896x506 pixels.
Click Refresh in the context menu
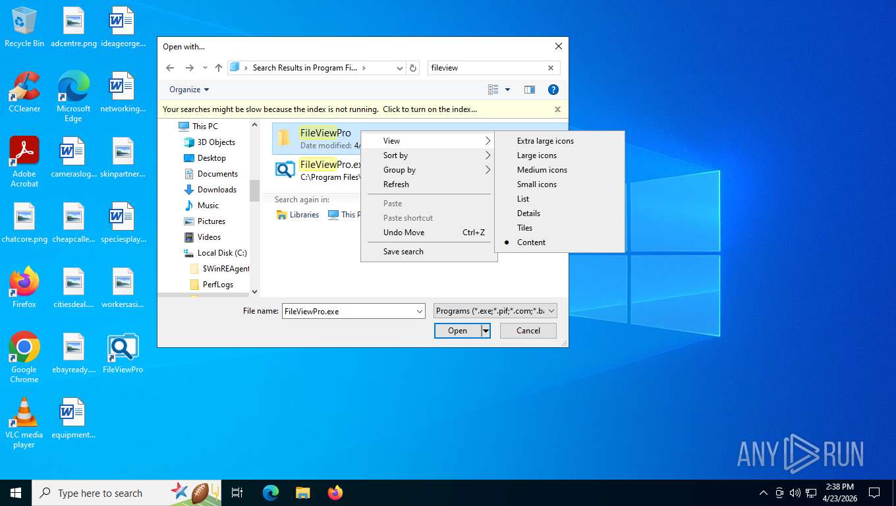(x=429, y=184)
